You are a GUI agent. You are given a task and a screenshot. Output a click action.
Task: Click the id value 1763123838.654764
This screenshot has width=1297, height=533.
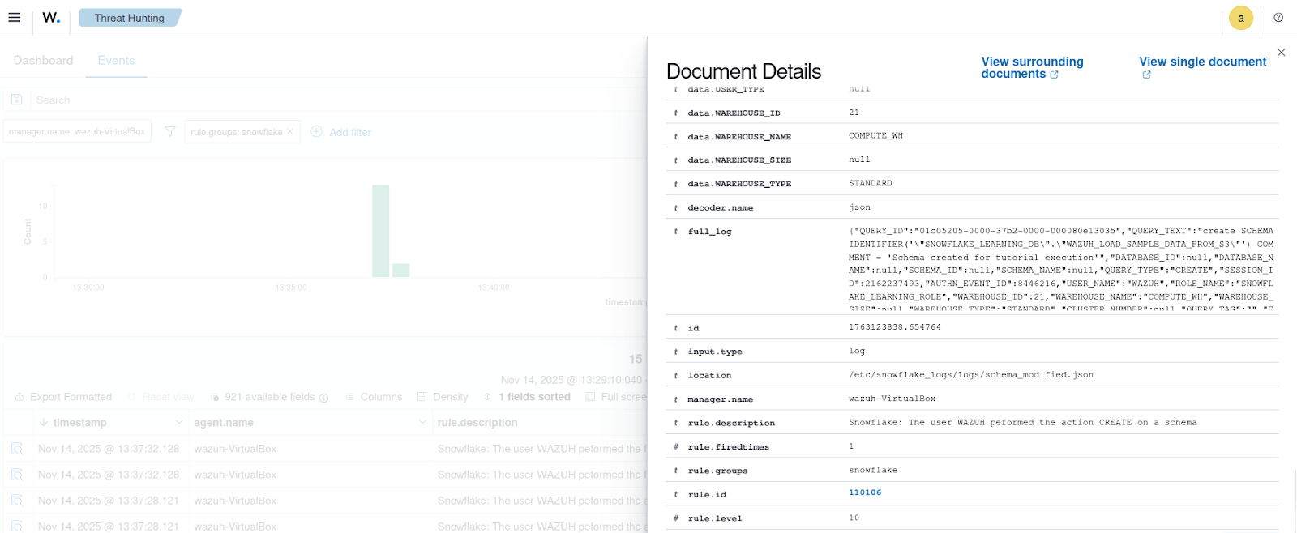895,327
